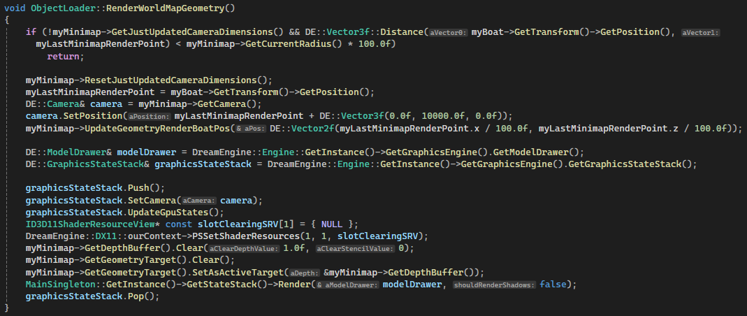The width and height of the screenshot is (747, 316).
Task: Click the camera variable in DE::Camera& declaration
Action: [106, 104]
